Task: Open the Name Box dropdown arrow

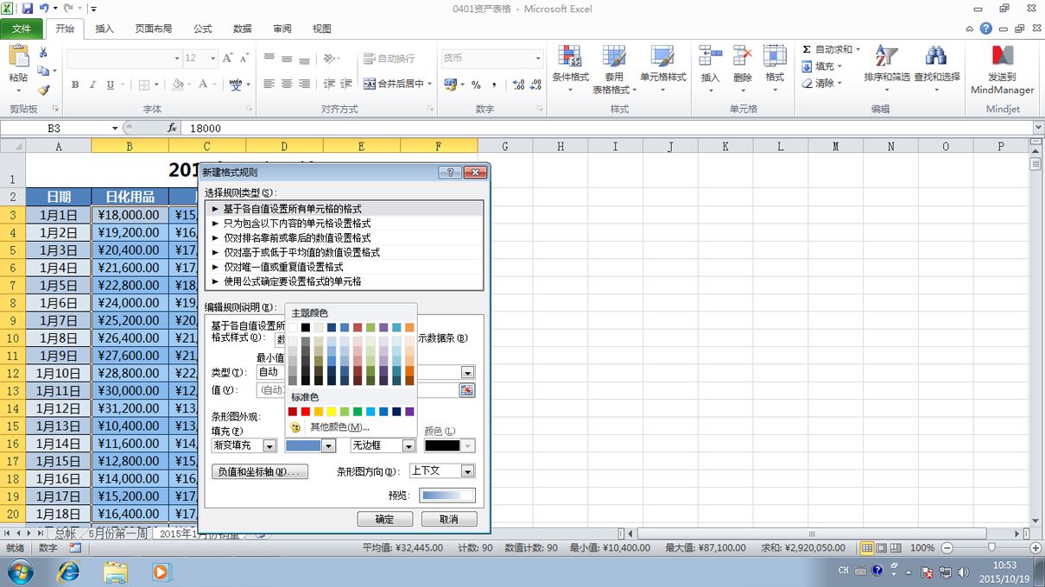Action: (x=116, y=128)
